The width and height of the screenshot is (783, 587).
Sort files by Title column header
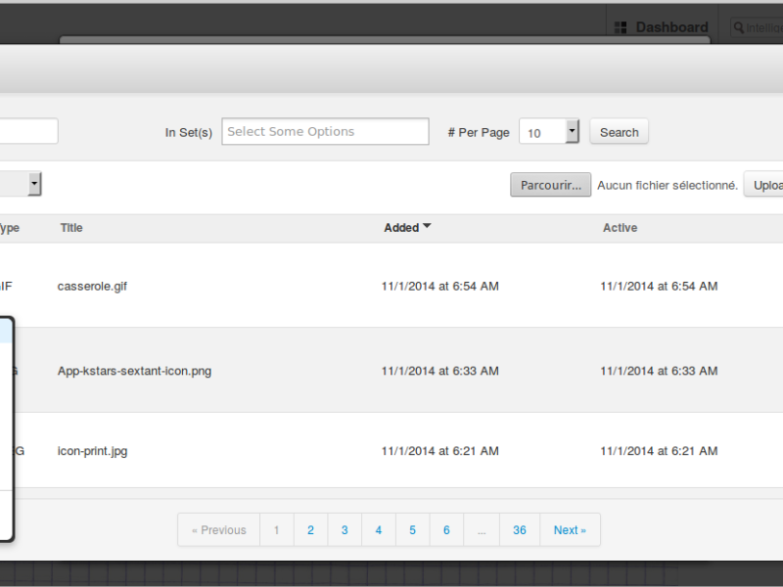coord(71,228)
